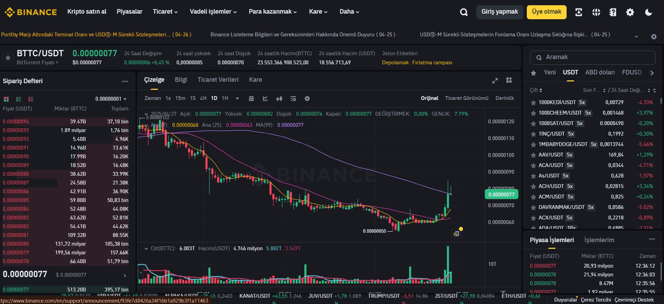Favorite the ACH/USDT pair
The image size is (664, 304).
coord(533,187)
